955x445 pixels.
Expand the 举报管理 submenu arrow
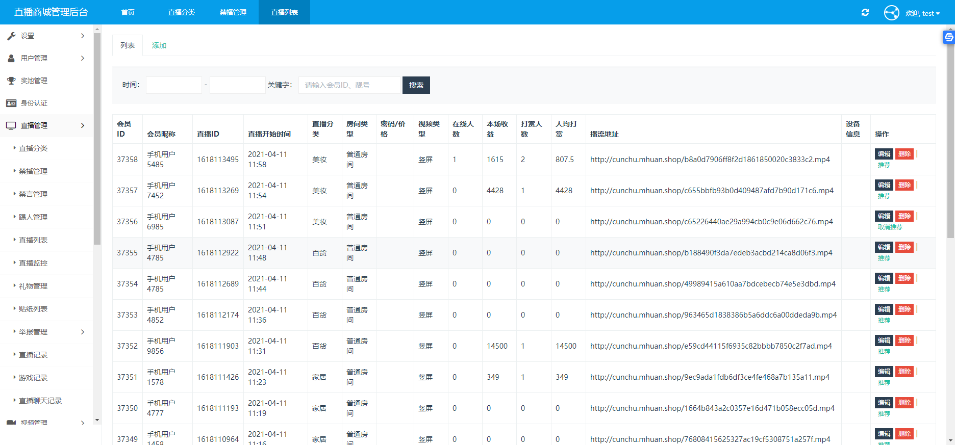coord(83,332)
